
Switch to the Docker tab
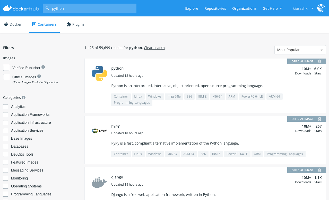tap(13, 24)
